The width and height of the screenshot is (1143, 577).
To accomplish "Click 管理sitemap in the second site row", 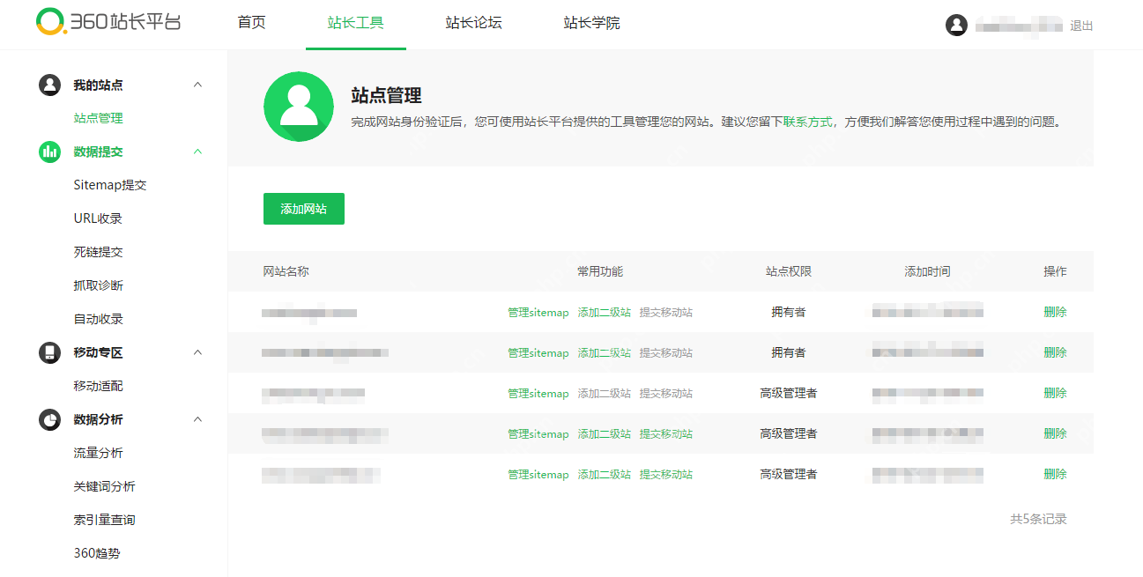I will click(538, 353).
